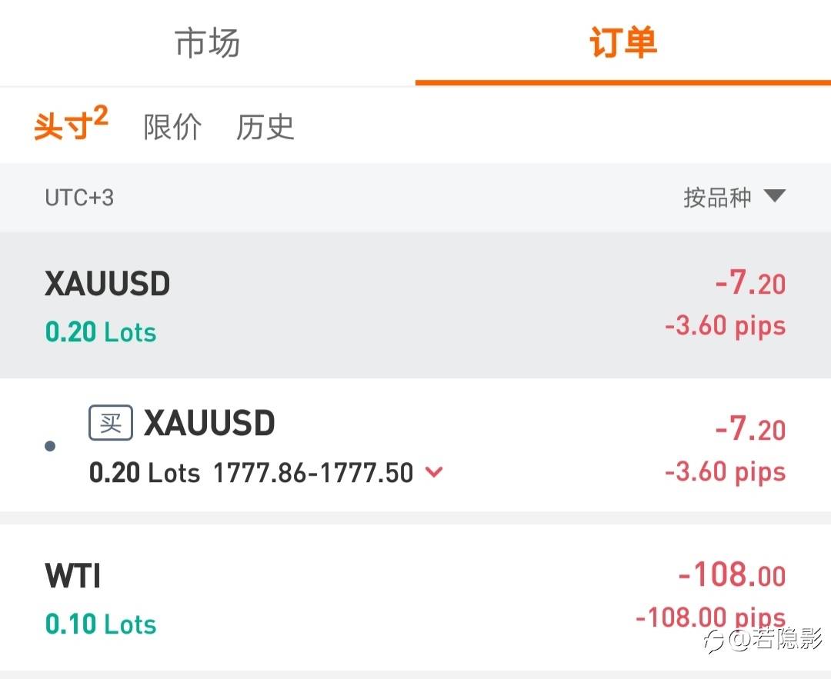This screenshot has width=831, height=679.
Task: Click the 买 buy badge icon
Action: (111, 423)
